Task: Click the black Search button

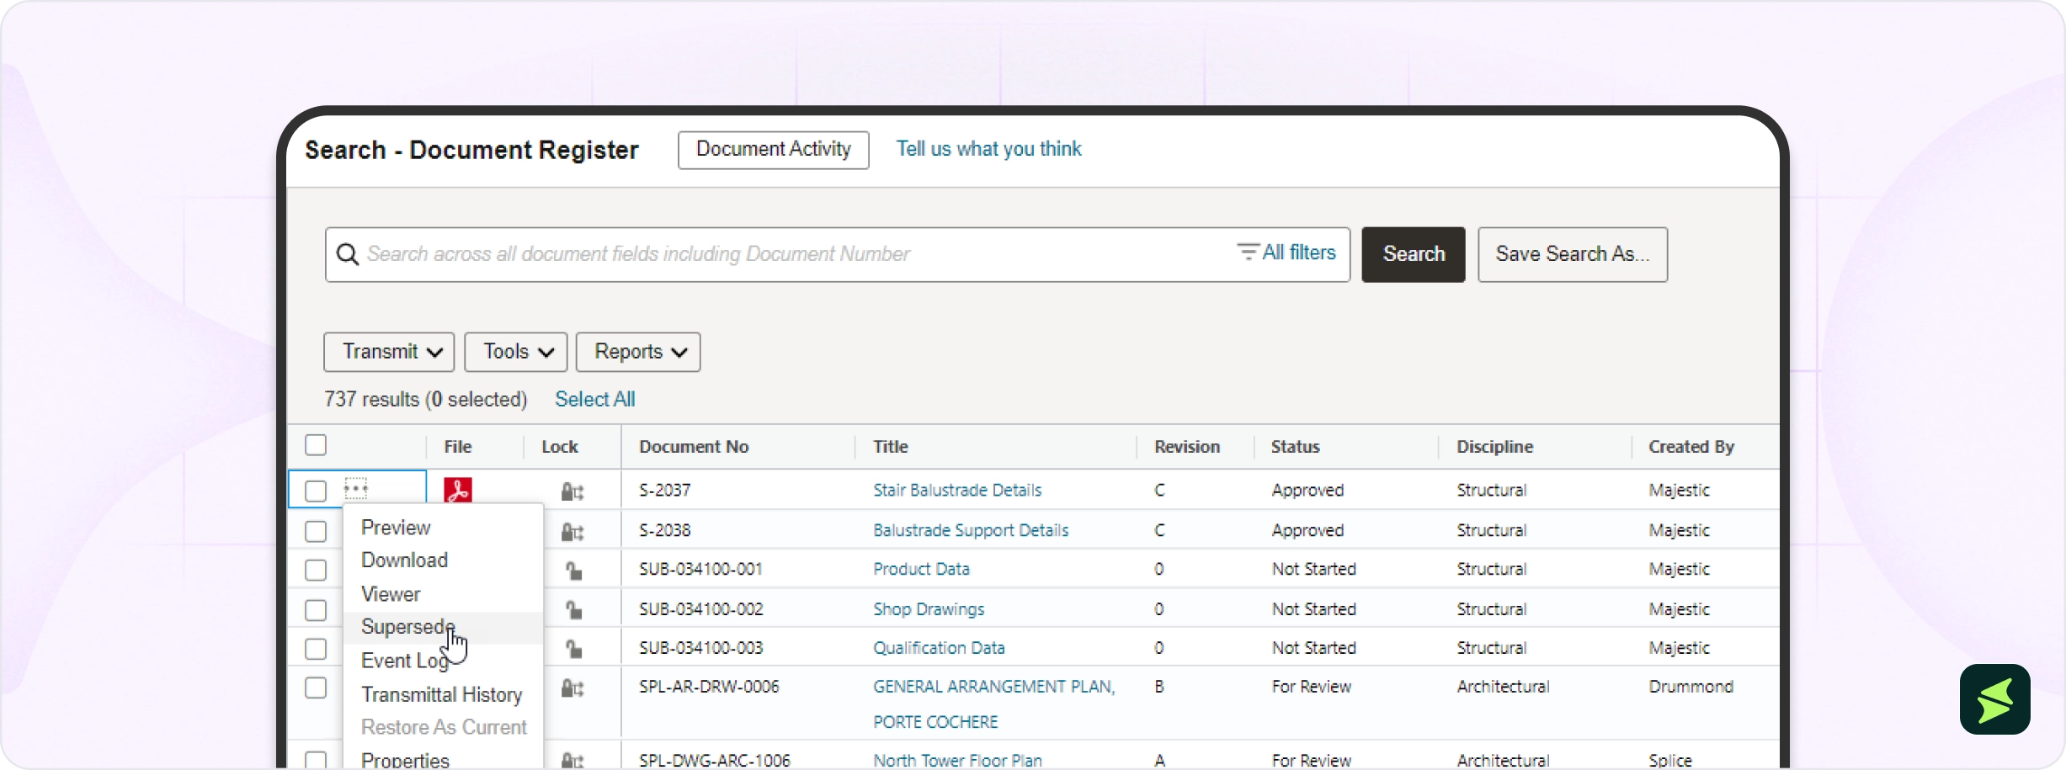Action: pyautogui.click(x=1414, y=254)
